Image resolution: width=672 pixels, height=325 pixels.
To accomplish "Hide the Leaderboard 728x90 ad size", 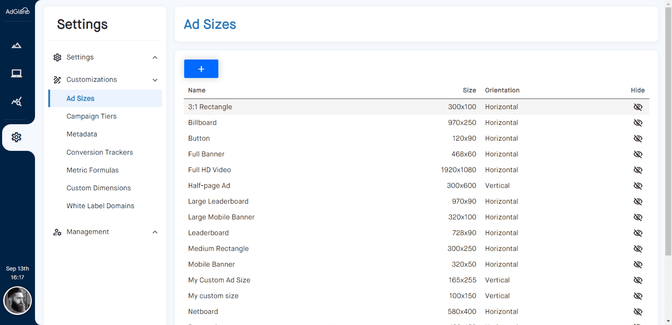I will 638,233.
